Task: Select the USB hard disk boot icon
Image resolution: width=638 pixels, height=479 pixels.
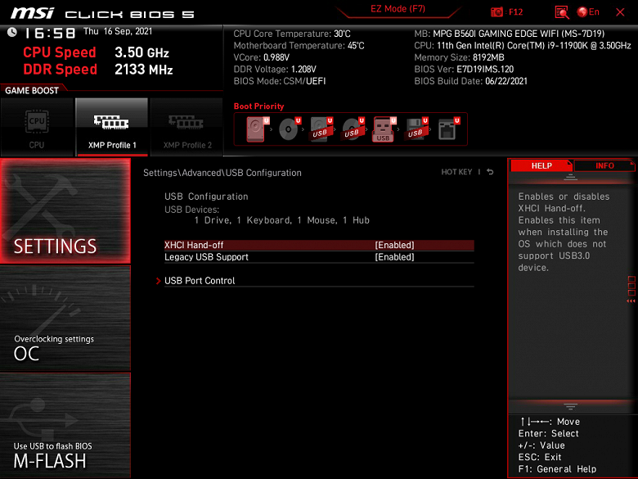Action: [321, 129]
